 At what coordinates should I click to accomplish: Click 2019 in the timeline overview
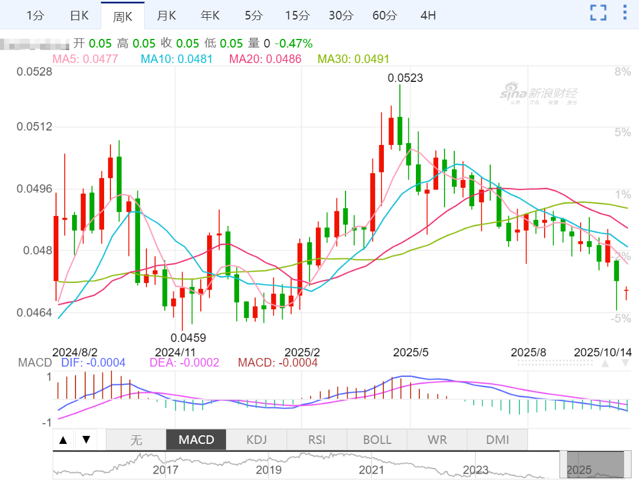[268, 470]
